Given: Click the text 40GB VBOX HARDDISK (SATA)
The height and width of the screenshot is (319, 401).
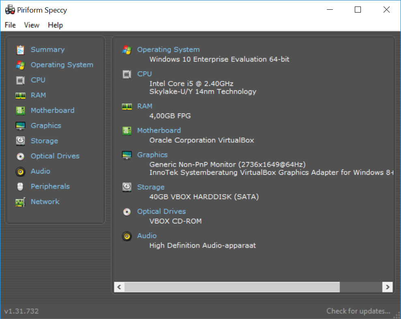Looking at the screenshot, I should coord(204,197).
